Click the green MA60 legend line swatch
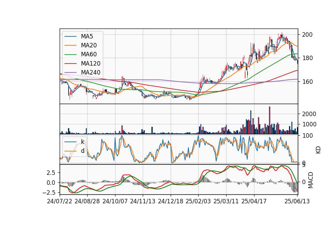The height and width of the screenshot is (237, 331). pyautogui.click(x=70, y=55)
